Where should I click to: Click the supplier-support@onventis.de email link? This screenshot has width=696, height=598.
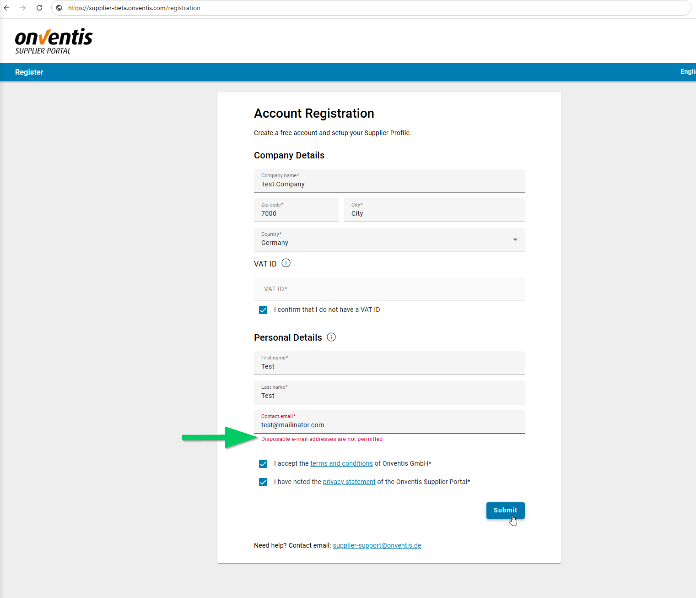coord(377,545)
